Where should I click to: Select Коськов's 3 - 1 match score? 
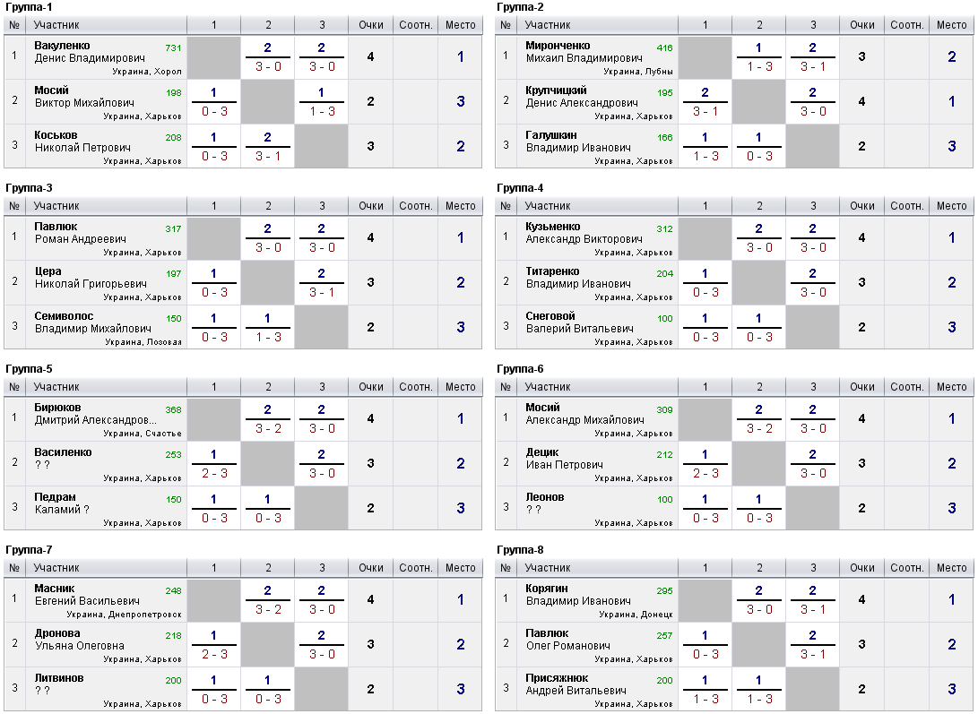268,156
